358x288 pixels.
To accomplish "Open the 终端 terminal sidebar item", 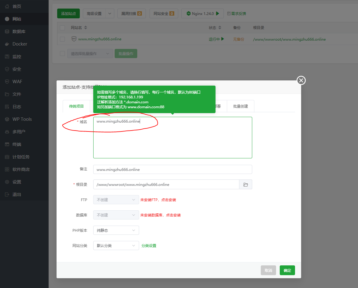I will pos(17,144).
